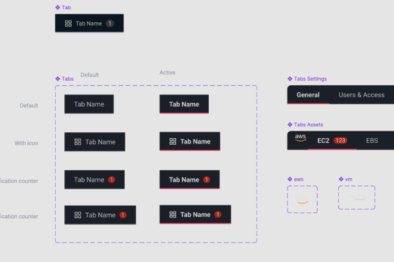Image resolution: width=394 pixels, height=262 pixels.
Task: Click the default plain "Tab Name" tab without icon
Action: point(89,104)
